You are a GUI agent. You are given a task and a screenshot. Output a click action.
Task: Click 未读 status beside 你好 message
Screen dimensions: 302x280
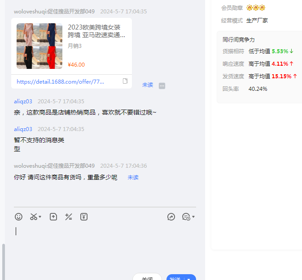[x=133, y=178]
